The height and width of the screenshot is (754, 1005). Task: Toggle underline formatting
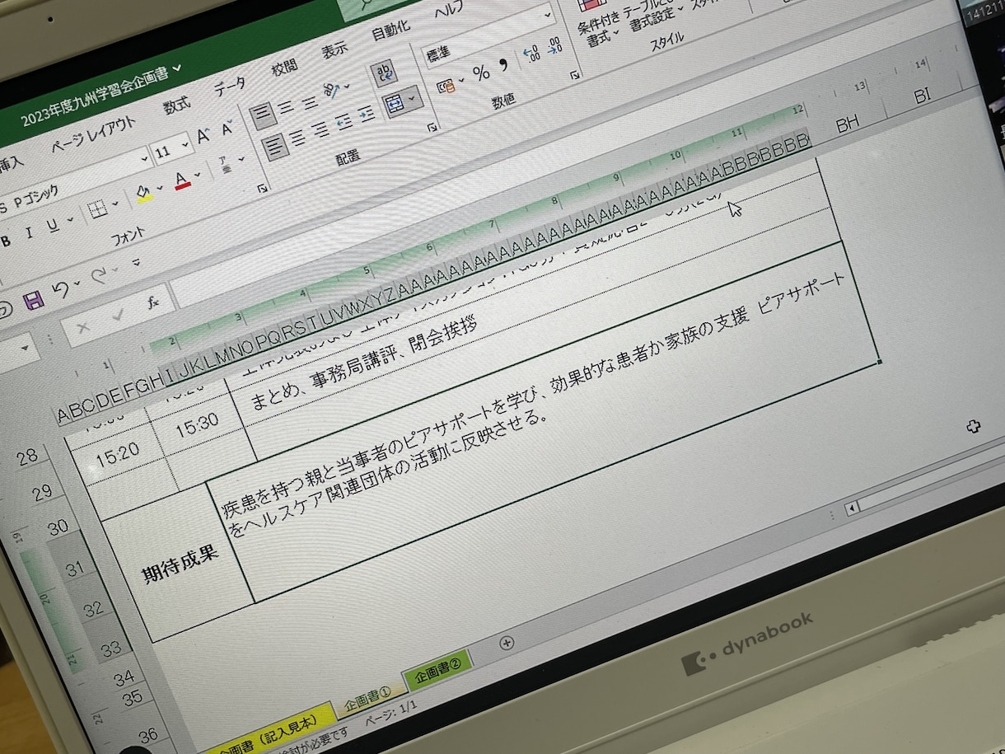[52, 225]
